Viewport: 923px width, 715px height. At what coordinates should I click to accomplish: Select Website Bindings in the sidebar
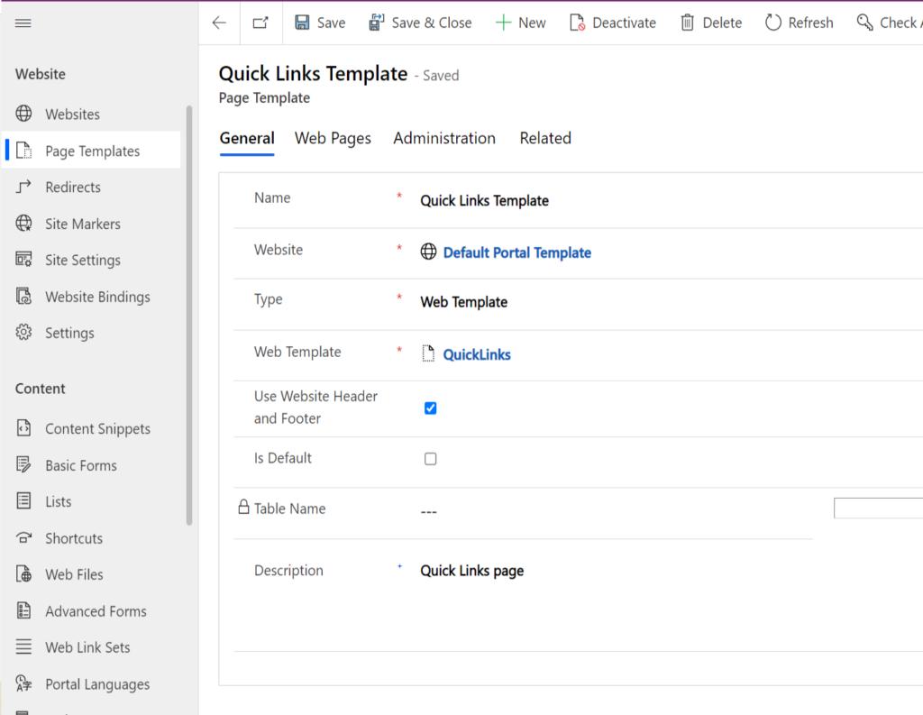(x=97, y=297)
